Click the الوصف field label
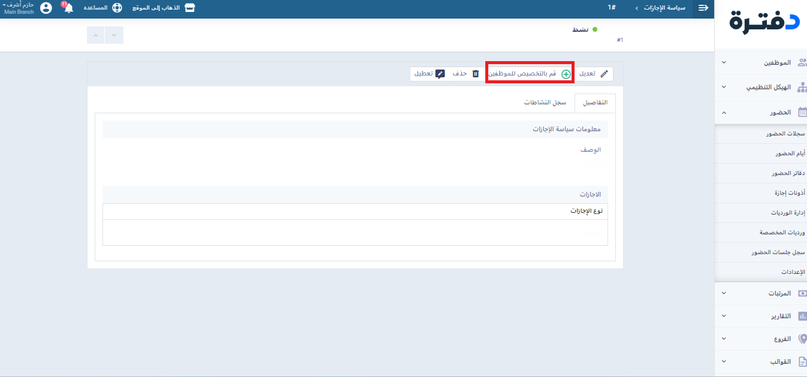Viewport: 807px width, 377px height. 591,149
